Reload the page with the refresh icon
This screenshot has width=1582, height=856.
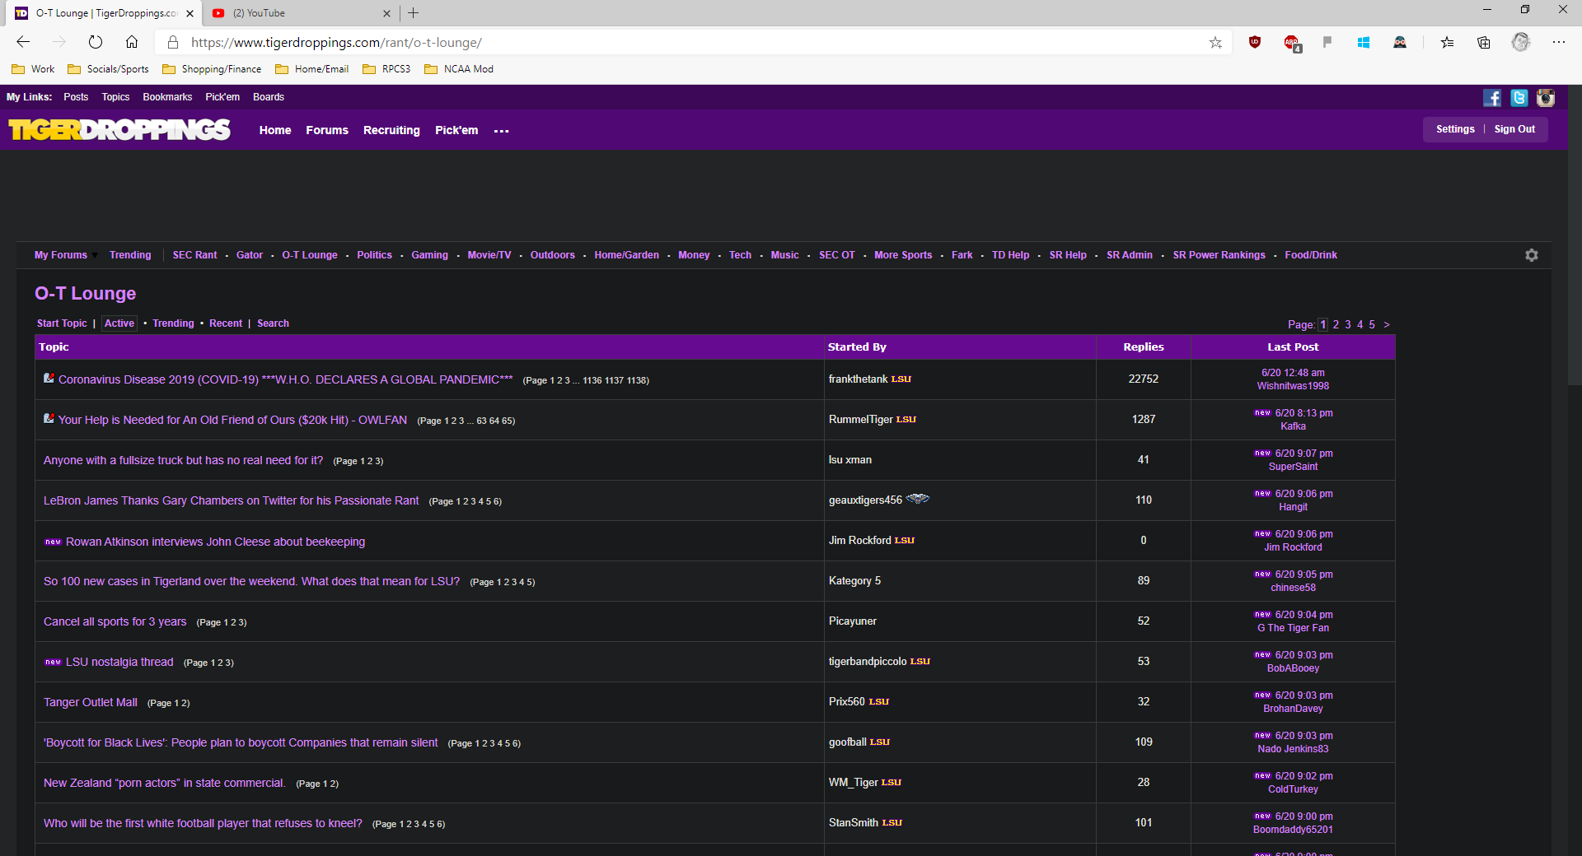[96, 42]
